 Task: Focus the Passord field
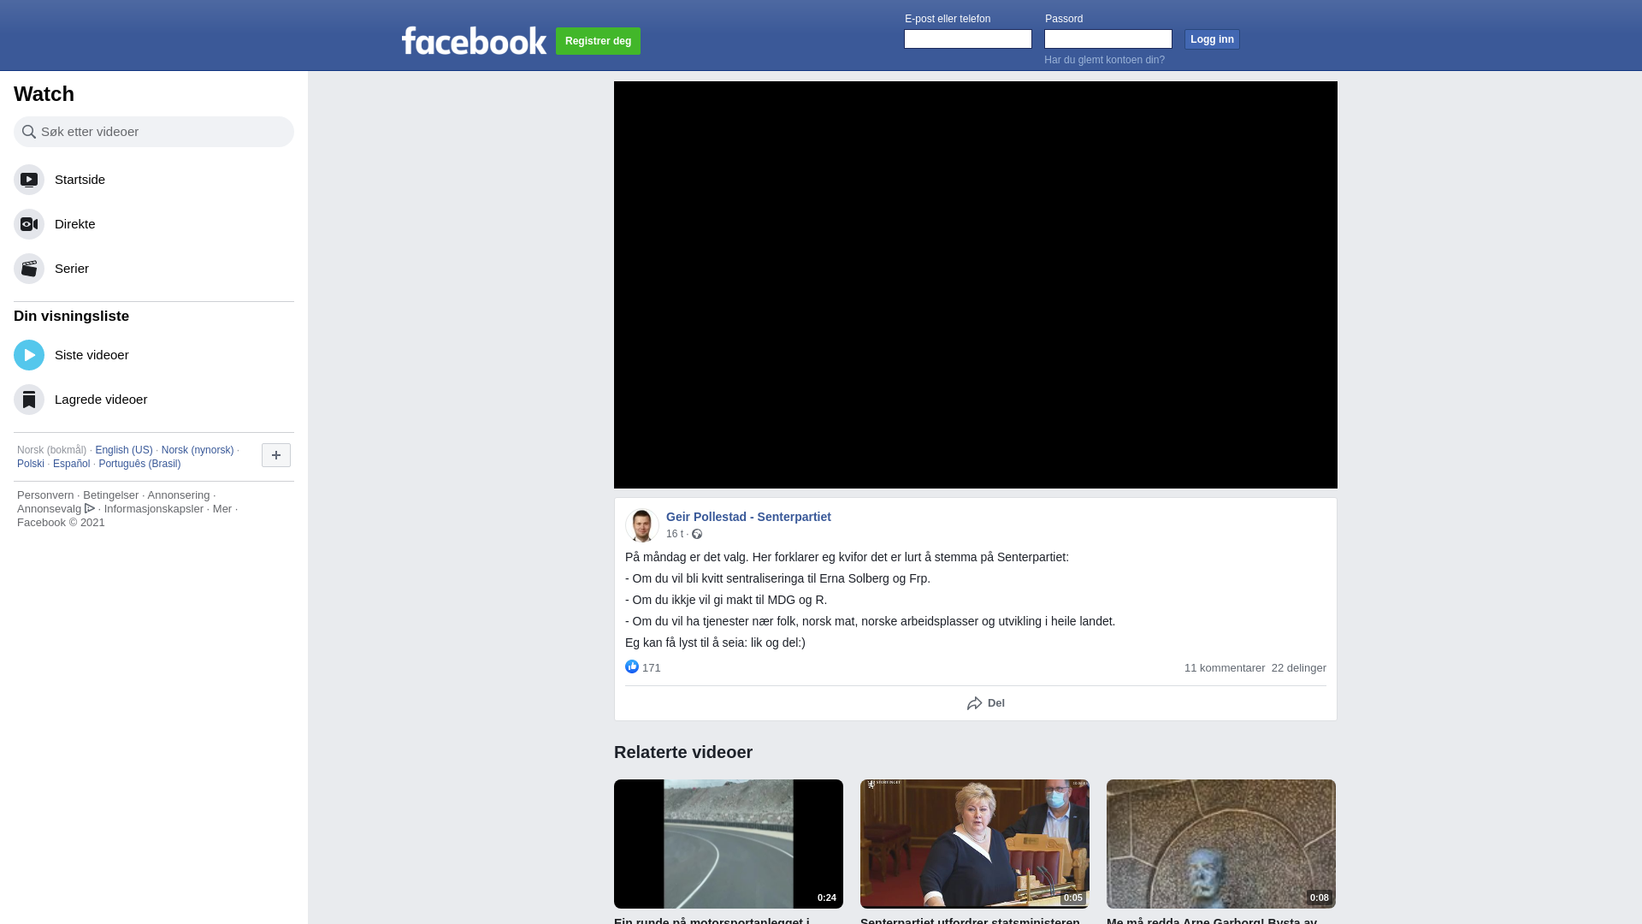pyautogui.click(x=1108, y=39)
